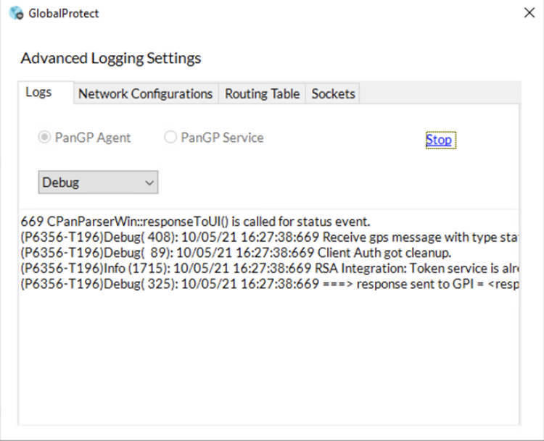Choose the PanGP Service radio button
This screenshot has width=544, height=441.
coord(170,138)
